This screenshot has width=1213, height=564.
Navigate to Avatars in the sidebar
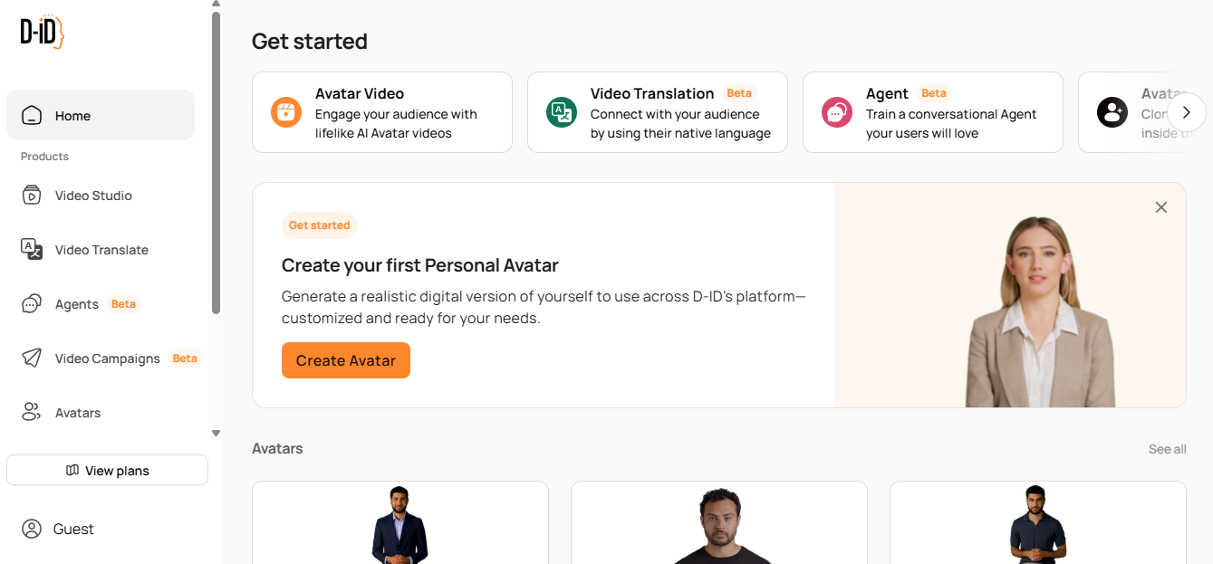tap(101, 413)
